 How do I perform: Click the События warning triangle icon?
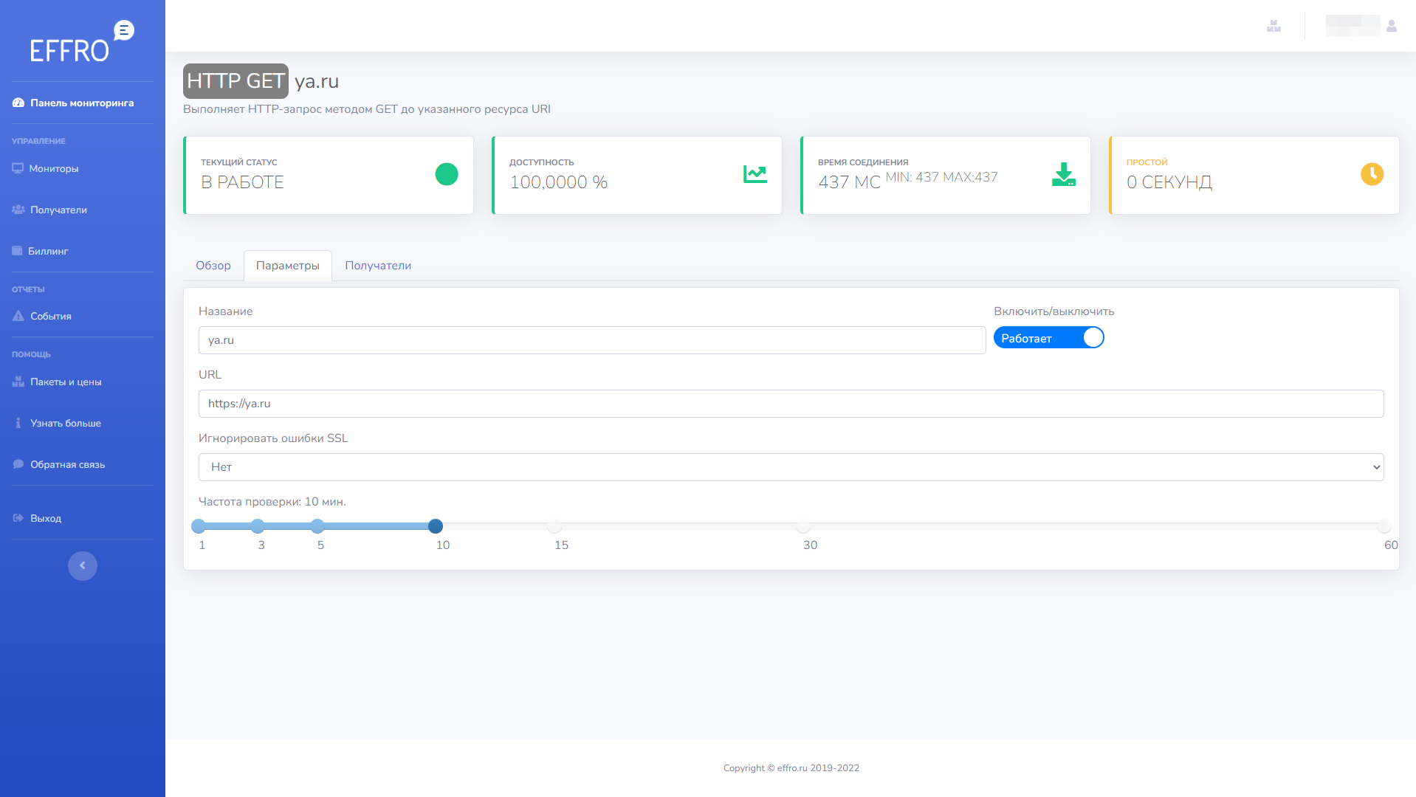click(18, 316)
